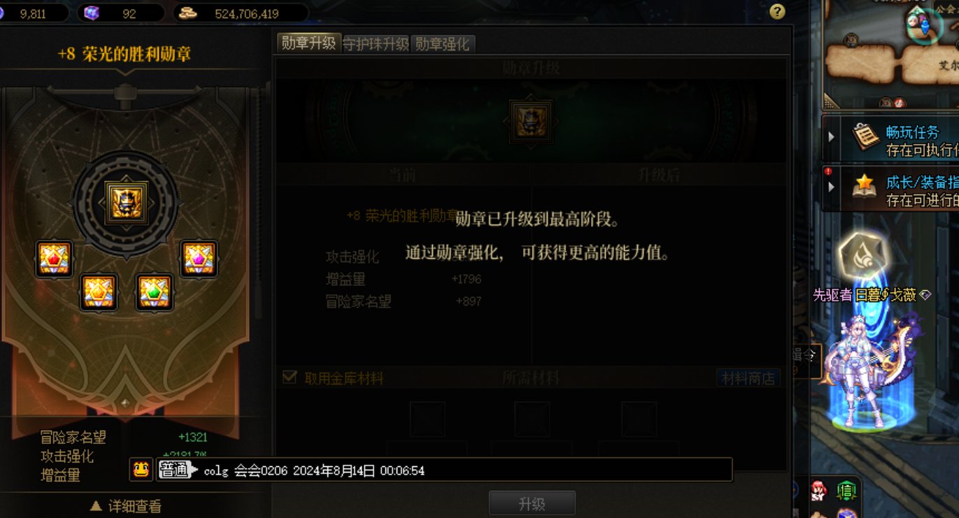Expand 详细查看 details section
This screenshot has height=518, width=959.
tap(126, 506)
